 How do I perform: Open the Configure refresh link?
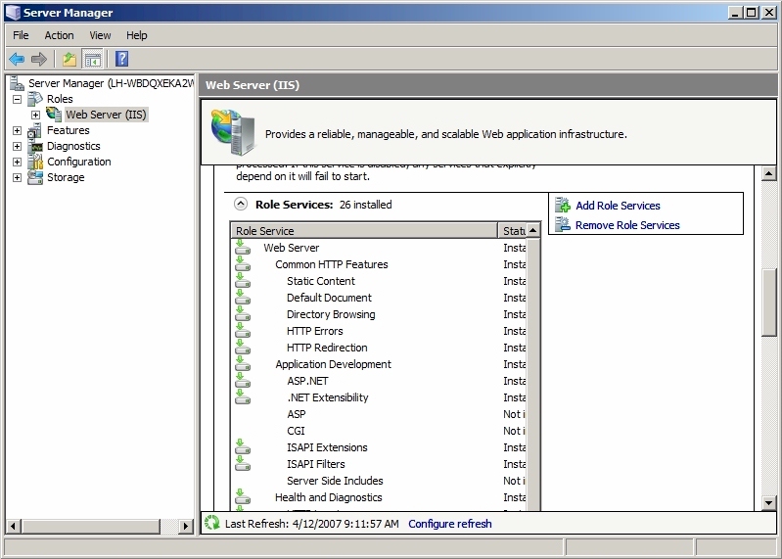[x=450, y=524]
